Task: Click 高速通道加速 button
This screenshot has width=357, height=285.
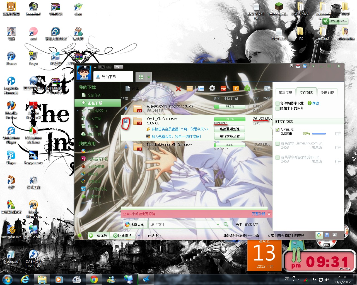Action: pos(229,129)
